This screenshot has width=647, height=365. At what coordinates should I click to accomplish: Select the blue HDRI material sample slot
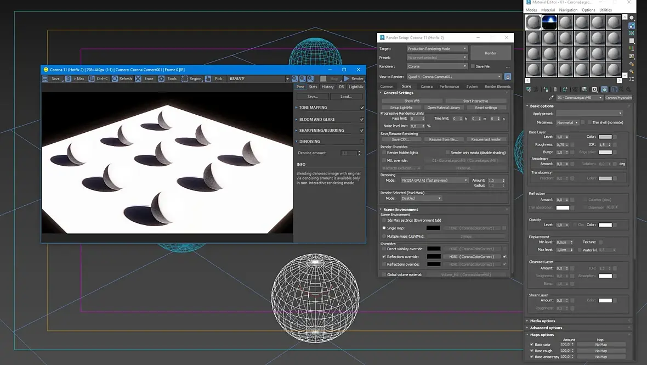pos(549,23)
